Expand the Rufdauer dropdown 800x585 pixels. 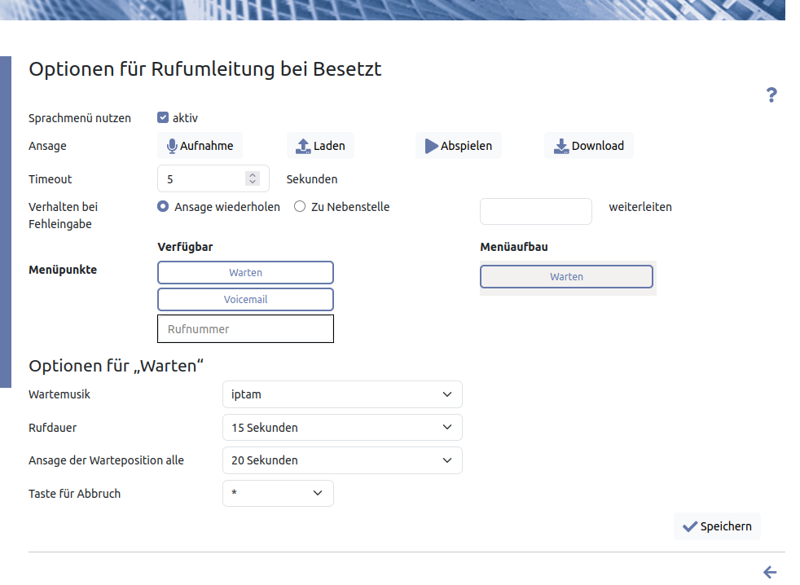pos(342,428)
